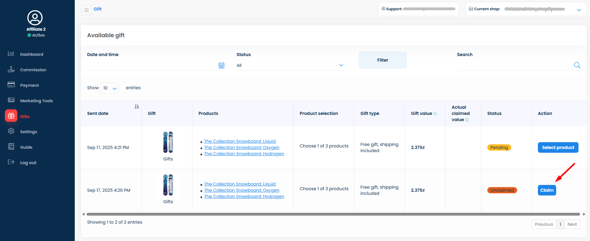Click the search magnifier icon
This screenshot has width=590, height=241.
pos(577,65)
